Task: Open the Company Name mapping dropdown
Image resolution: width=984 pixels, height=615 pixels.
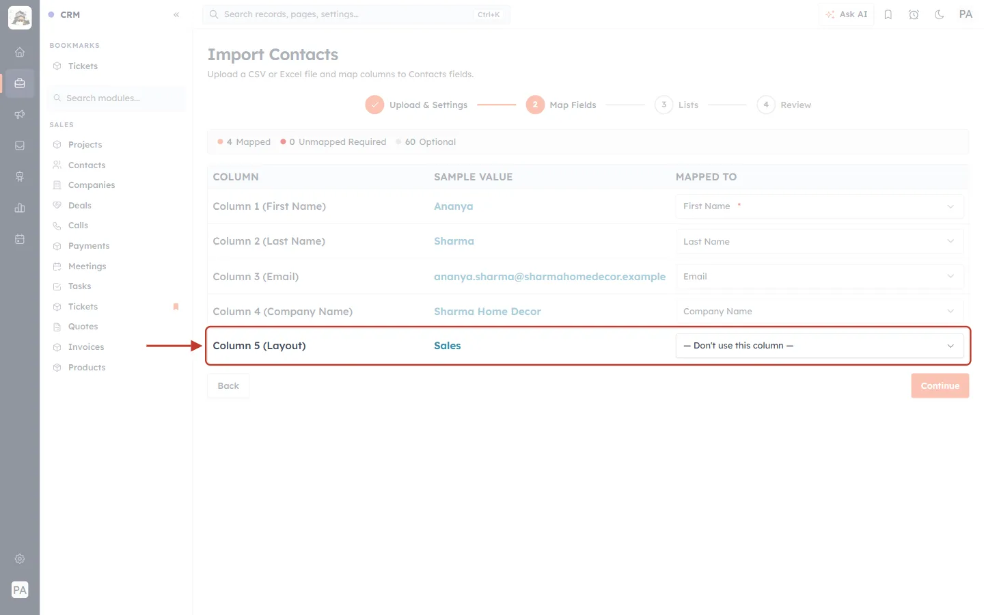Action: click(819, 311)
